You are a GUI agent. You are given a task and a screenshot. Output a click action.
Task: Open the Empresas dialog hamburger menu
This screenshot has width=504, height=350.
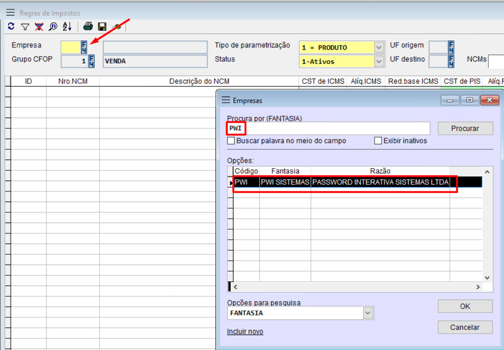[x=226, y=100]
